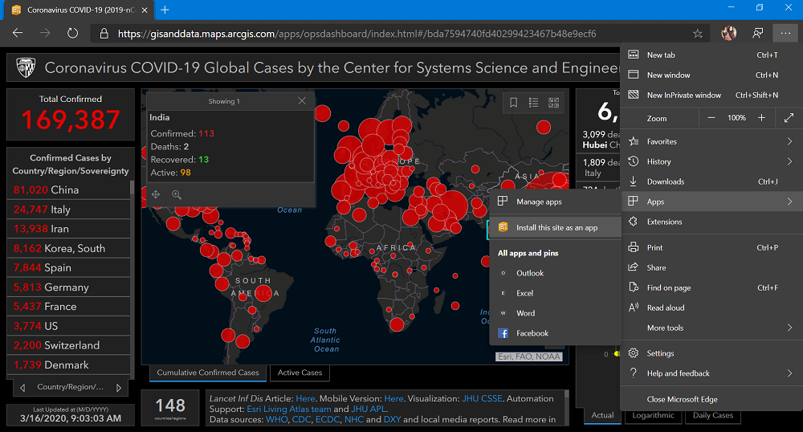
Task: Click zoom out minus in Edge menu
Action: point(711,118)
